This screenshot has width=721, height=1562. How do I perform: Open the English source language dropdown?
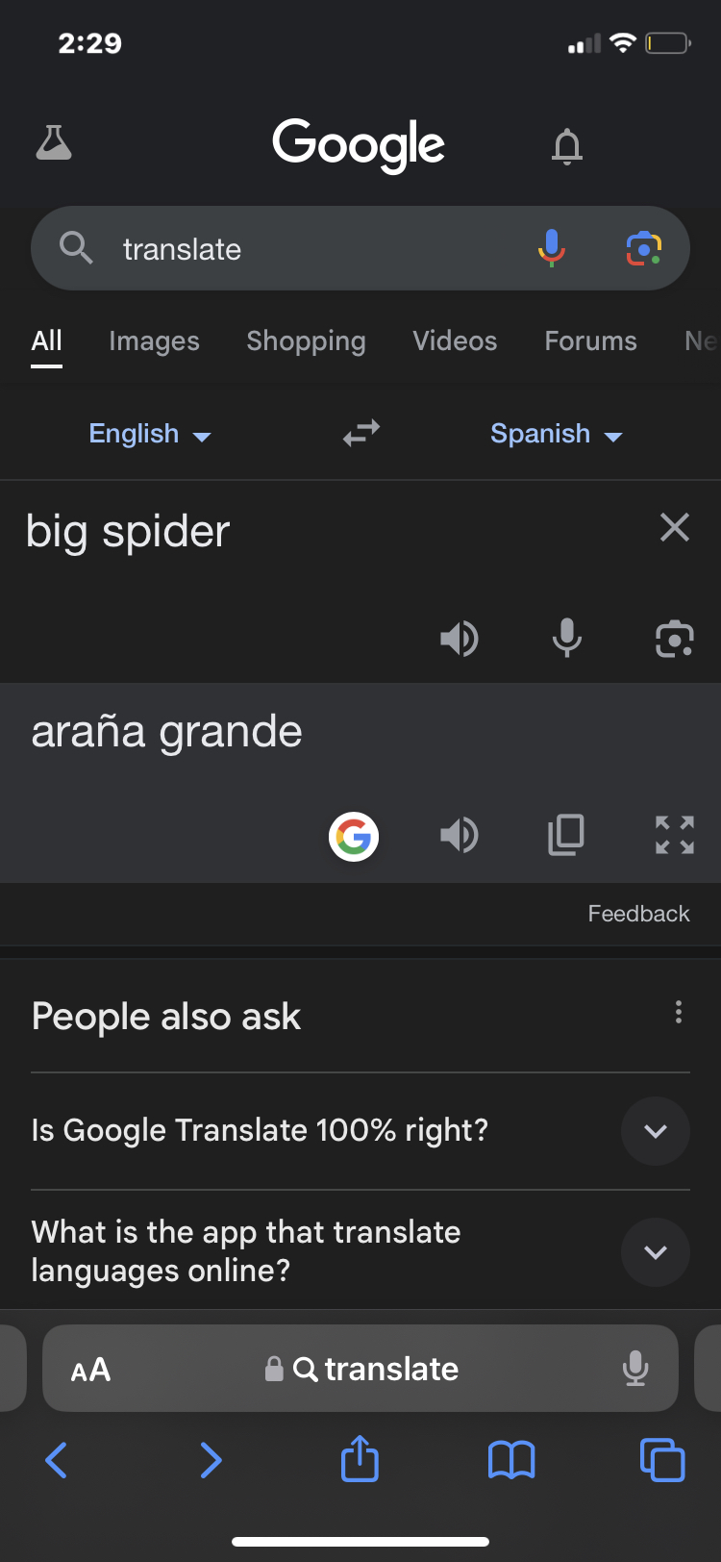[x=149, y=435]
